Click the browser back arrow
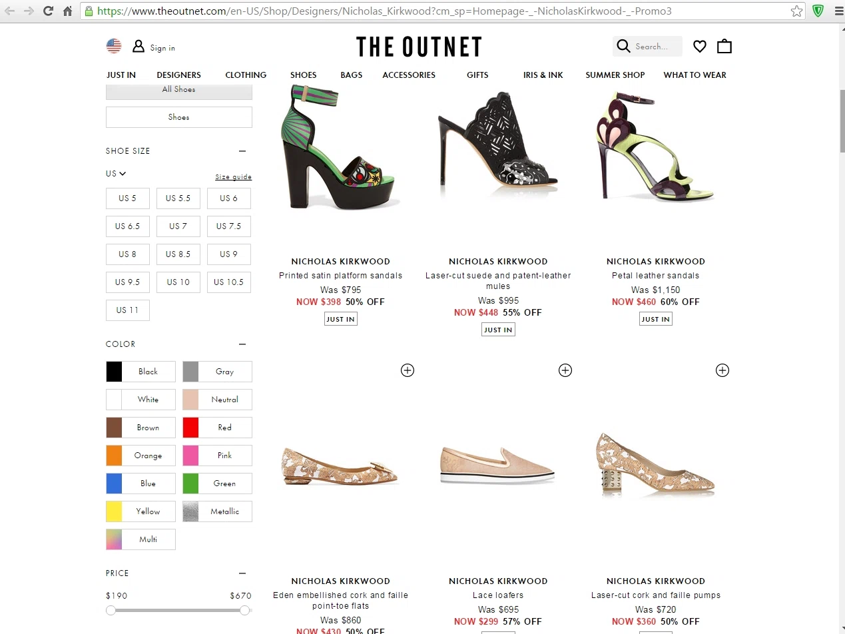Viewport: 845px width, 634px height. pos(10,11)
